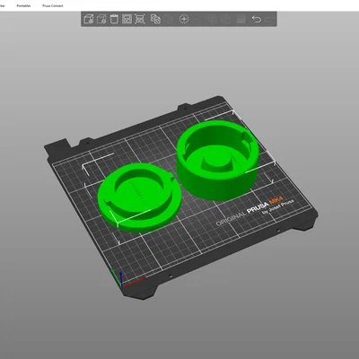Screen dimensions: 359x359
Task: Click the Delete all trash icon
Action: click(x=114, y=19)
